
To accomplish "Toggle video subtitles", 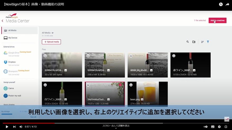I will tap(213, 127).
